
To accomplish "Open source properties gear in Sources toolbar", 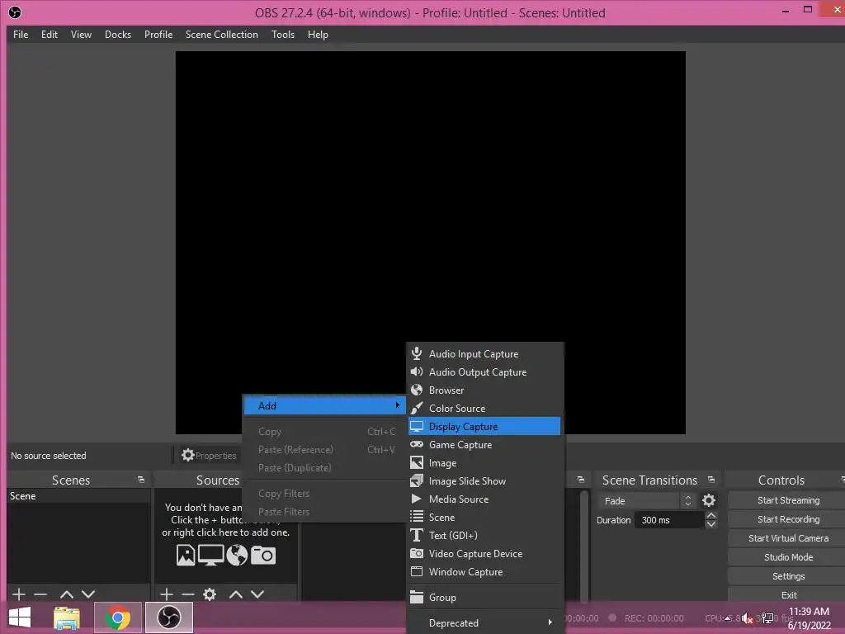I will (210, 594).
